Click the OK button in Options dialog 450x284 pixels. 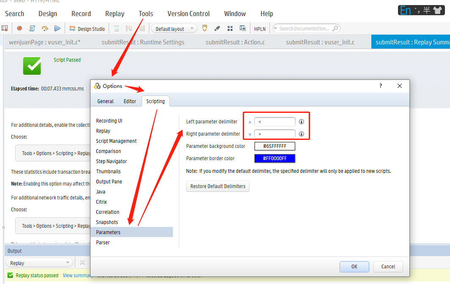point(354,267)
